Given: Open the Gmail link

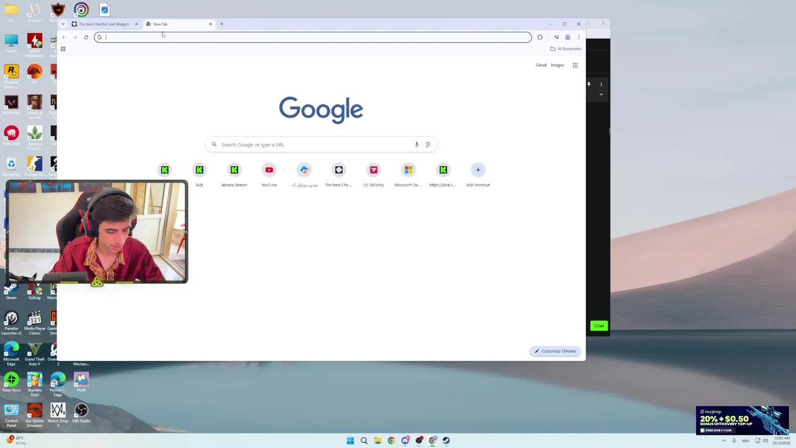Looking at the screenshot, I should pos(541,65).
